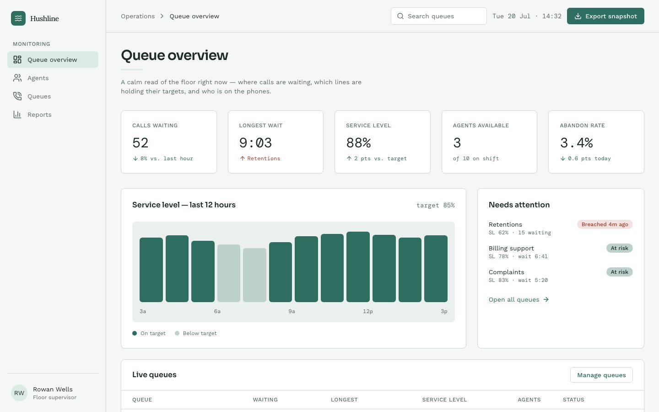Click up arrow beside 2 pts vs. target
659x412 pixels.
click(x=349, y=158)
